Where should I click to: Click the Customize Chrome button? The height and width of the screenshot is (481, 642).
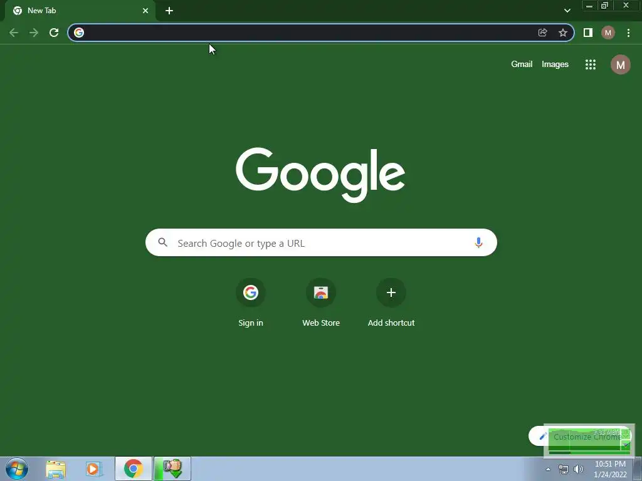pos(580,437)
